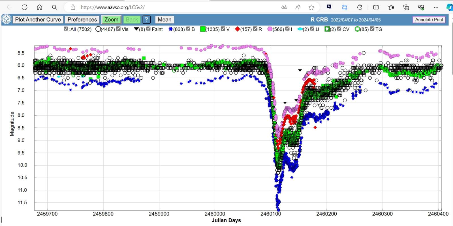Toggle the TG band checkbox
Viewport: 453px width, 226px height.
372,29
